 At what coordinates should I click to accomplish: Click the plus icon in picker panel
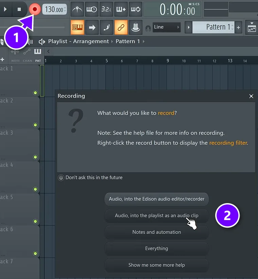pos(2,60)
